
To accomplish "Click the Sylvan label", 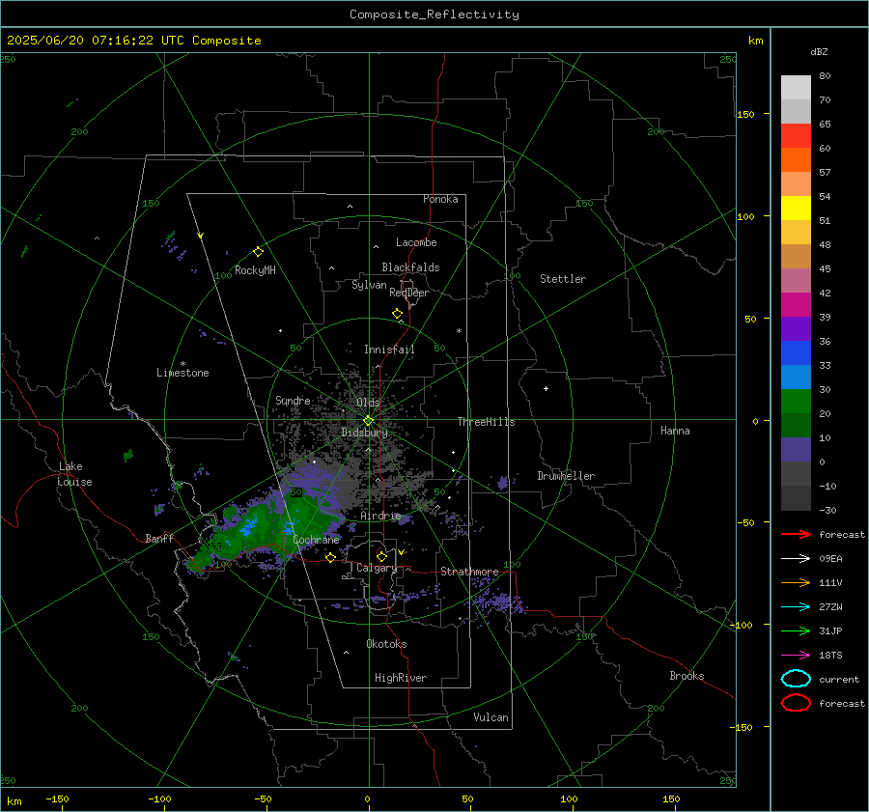I will click(369, 285).
